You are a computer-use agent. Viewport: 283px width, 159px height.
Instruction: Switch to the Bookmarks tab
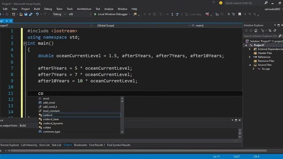[x=80, y=145]
